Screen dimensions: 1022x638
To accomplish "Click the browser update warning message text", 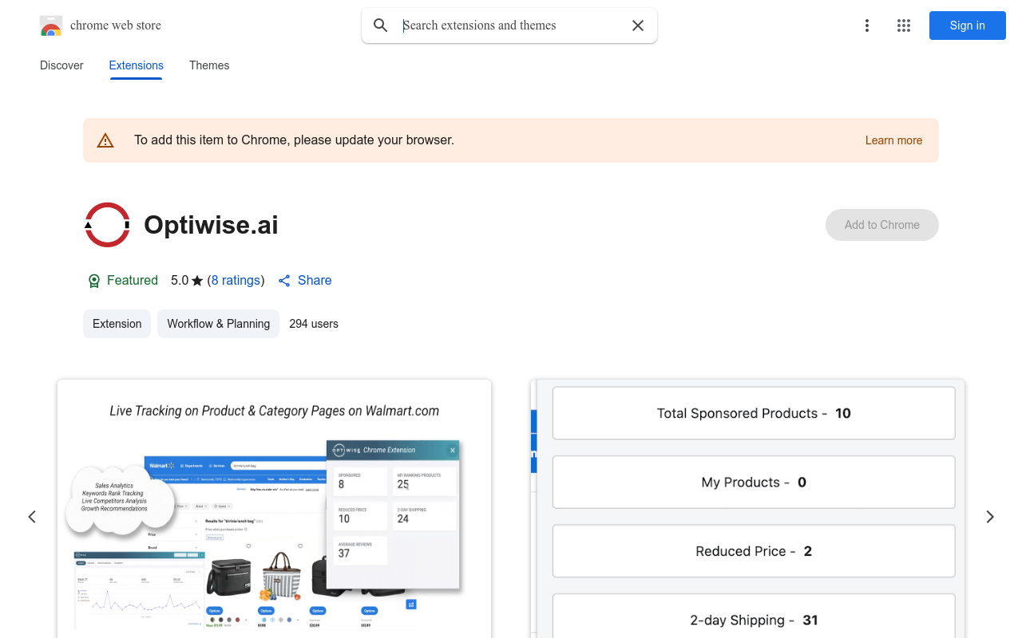I will (x=294, y=140).
